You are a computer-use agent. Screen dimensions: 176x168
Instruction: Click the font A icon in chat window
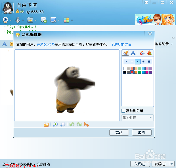pyautogui.click(x=5, y=44)
